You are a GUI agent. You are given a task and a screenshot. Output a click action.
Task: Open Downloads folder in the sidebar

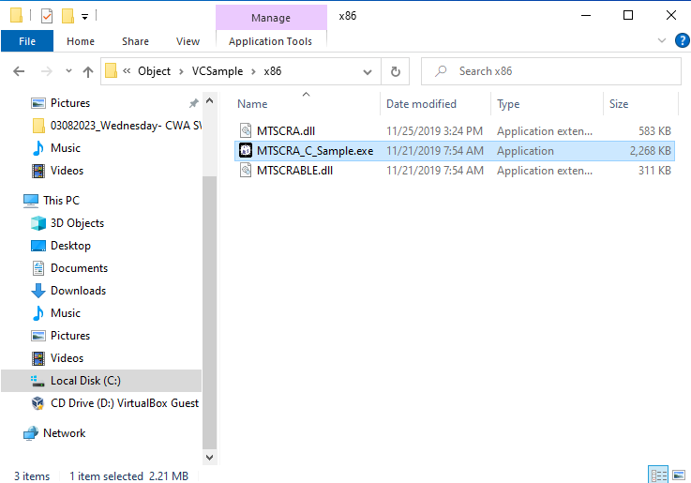[78, 291]
